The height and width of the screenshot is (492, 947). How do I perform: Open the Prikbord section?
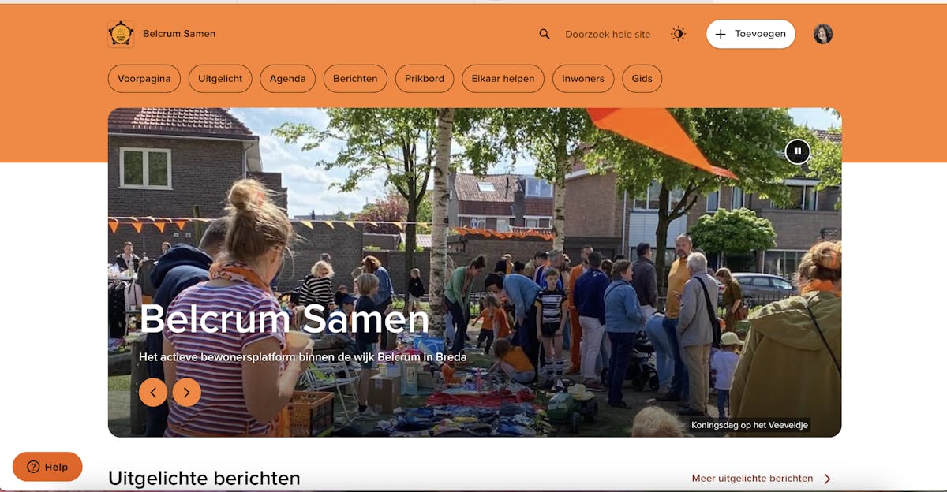click(x=425, y=79)
